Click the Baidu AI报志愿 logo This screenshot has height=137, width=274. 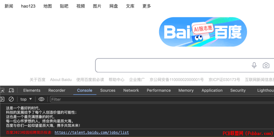coord(203,32)
